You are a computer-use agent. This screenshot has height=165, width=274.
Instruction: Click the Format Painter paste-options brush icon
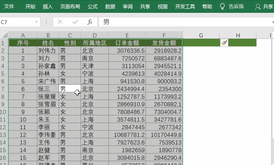pos(224,43)
